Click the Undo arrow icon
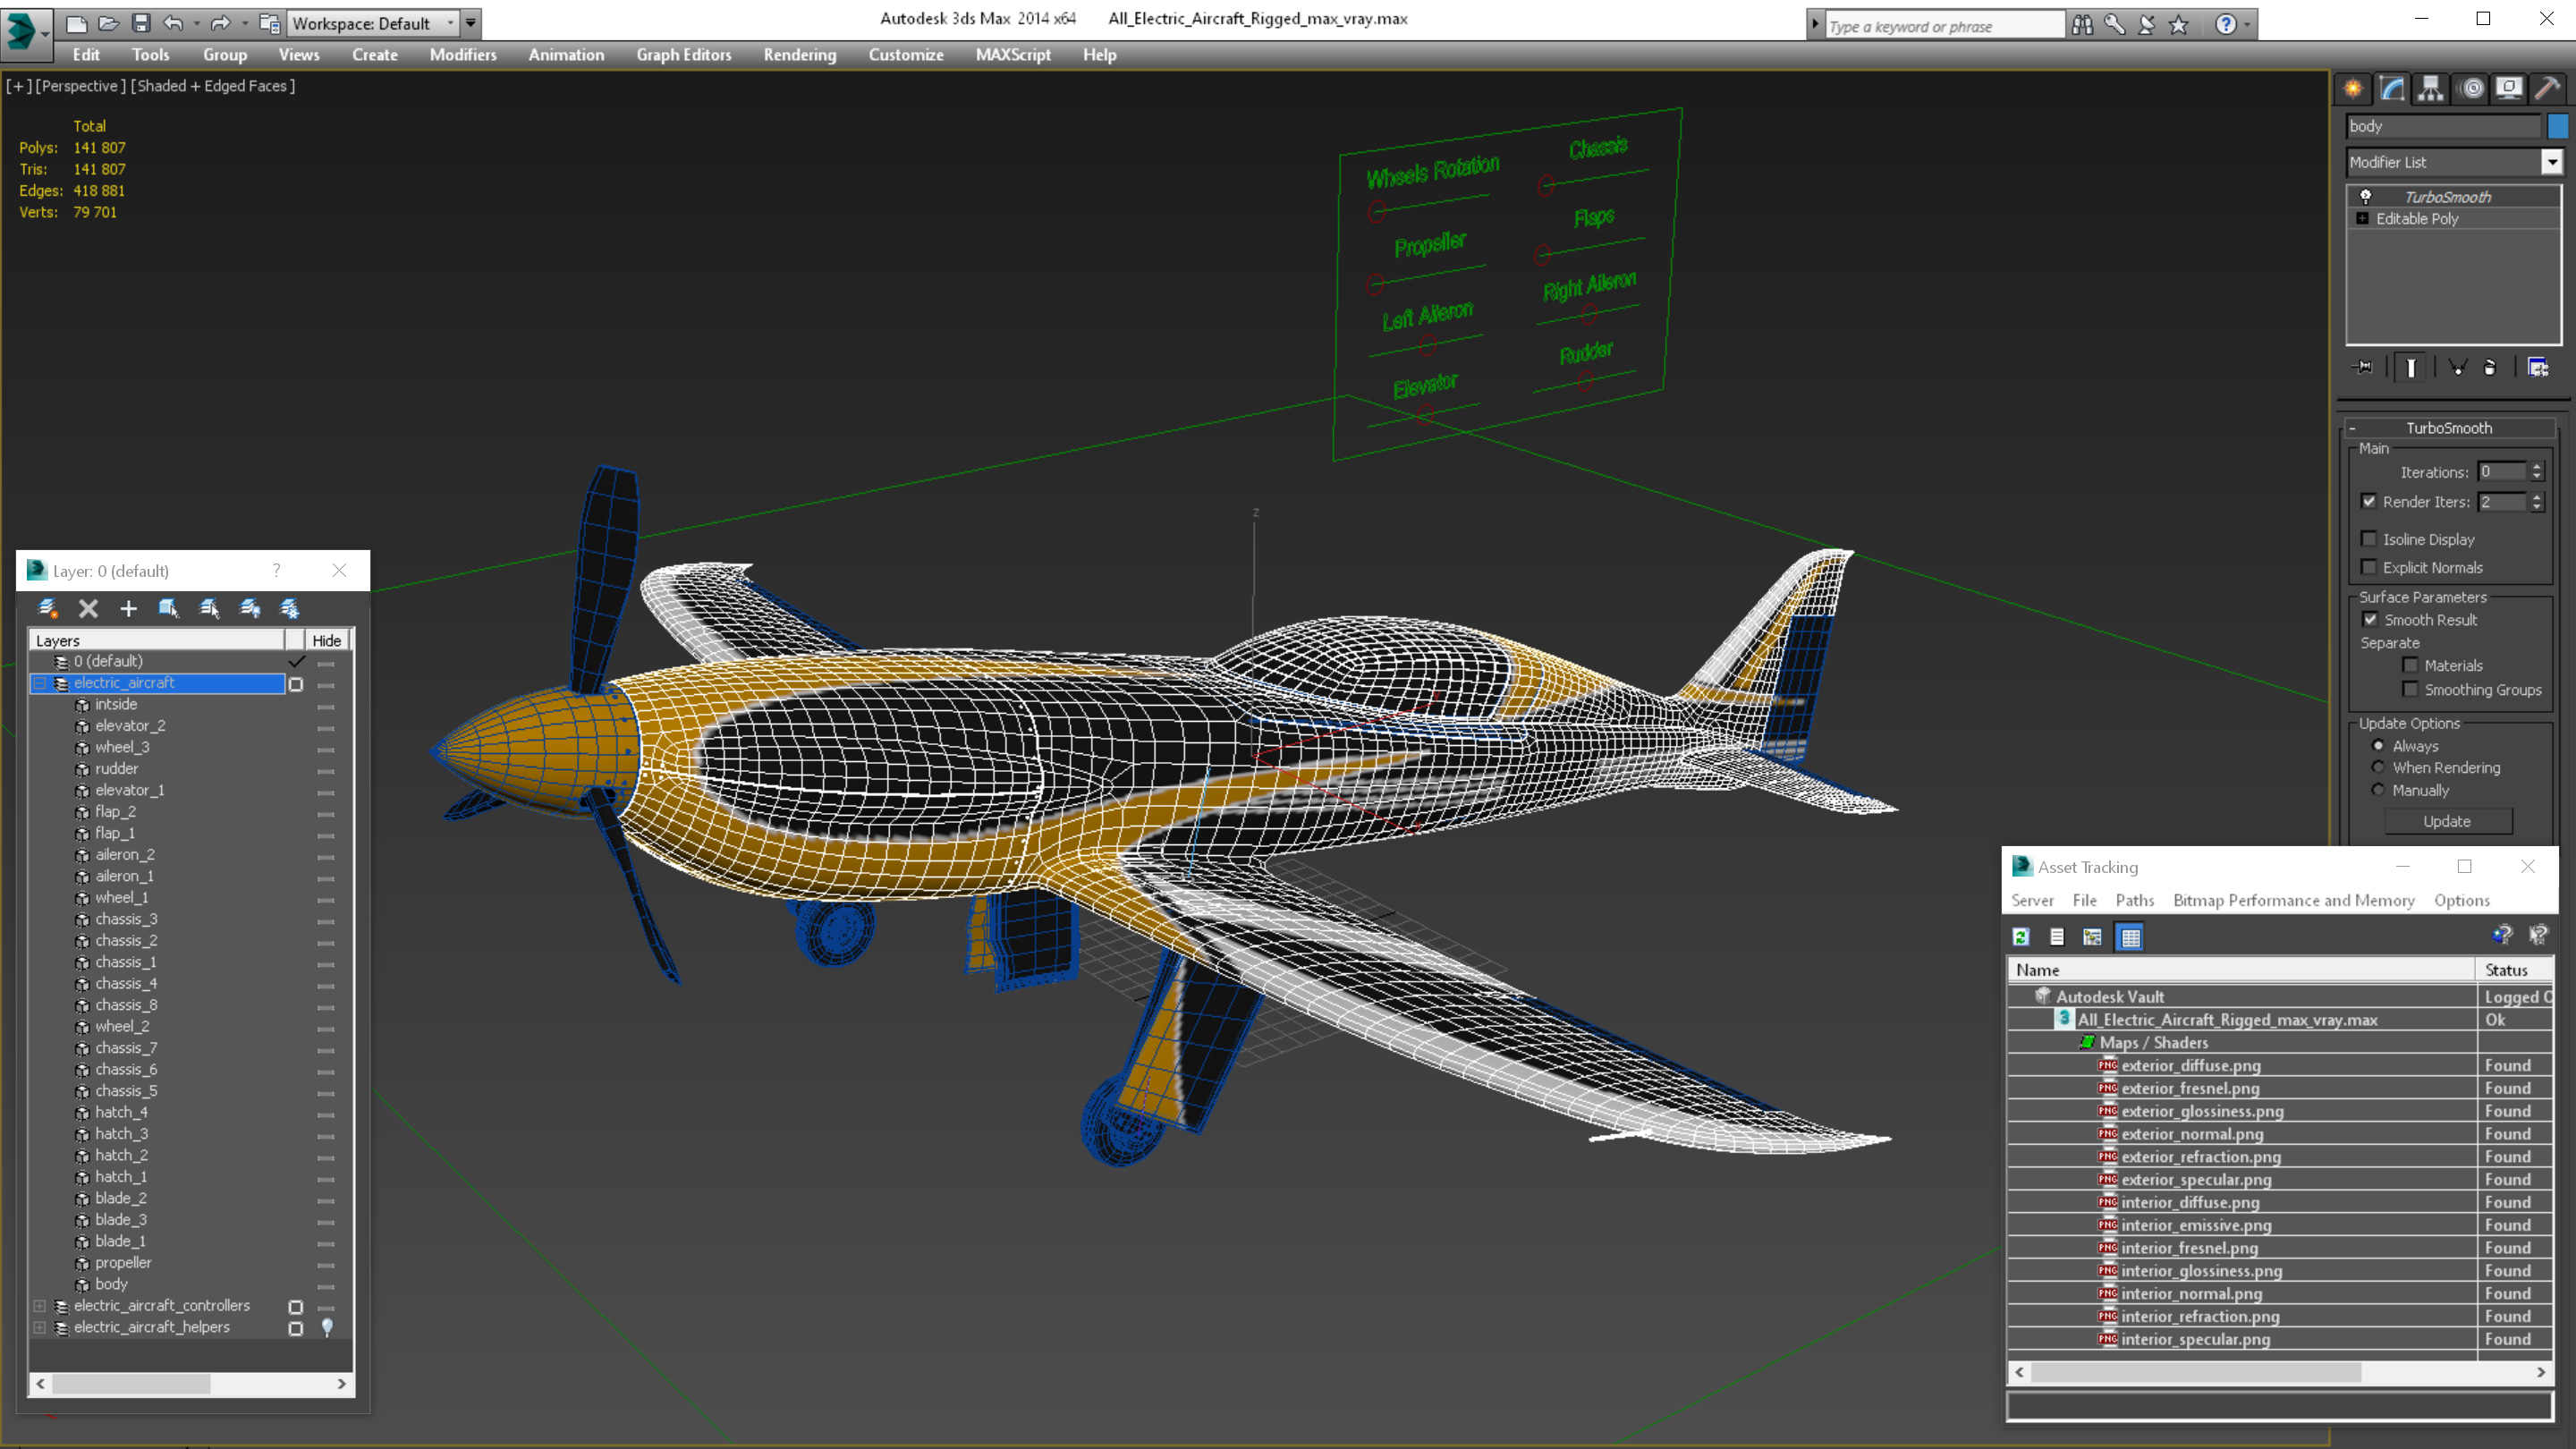This screenshot has height=1449, width=2576. coord(174,23)
